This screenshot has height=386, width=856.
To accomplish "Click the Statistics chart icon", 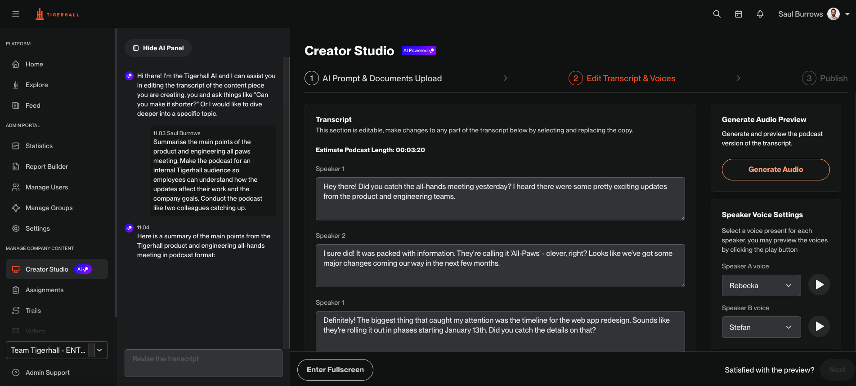I will [16, 146].
